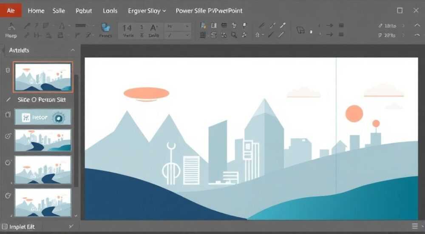Select the Pabut ribbon tab
The height and width of the screenshot is (234, 425).
tap(84, 11)
